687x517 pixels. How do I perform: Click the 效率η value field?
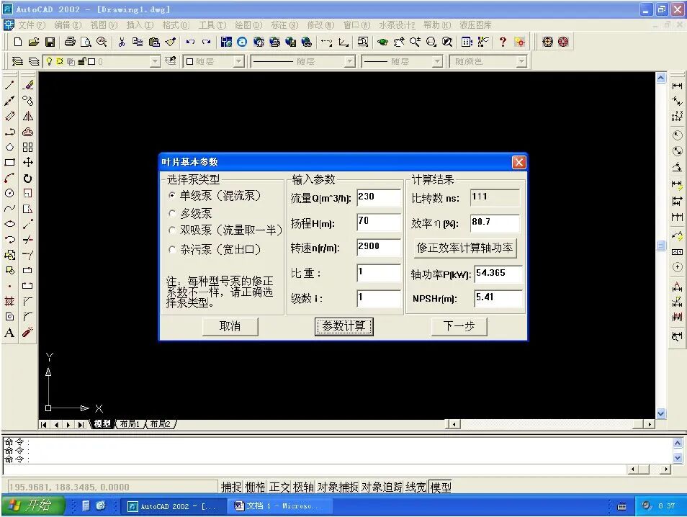tap(495, 223)
